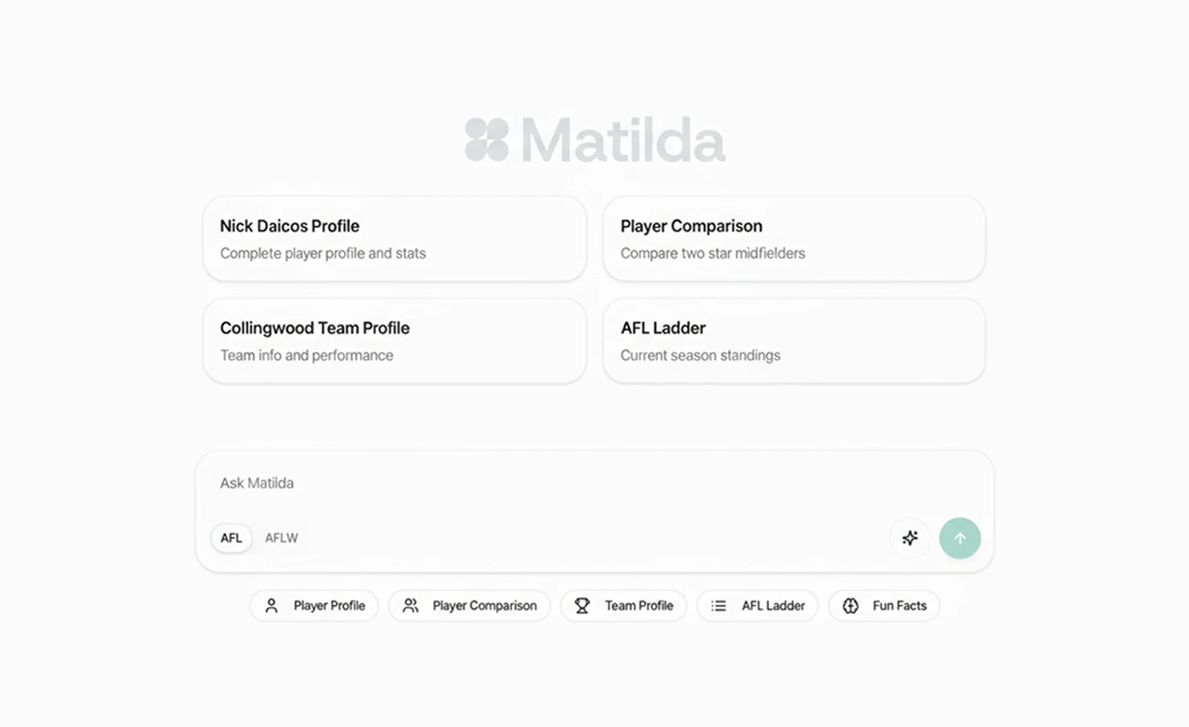The width and height of the screenshot is (1189, 727).
Task: Switch to the AFLW league option
Action: click(x=281, y=538)
